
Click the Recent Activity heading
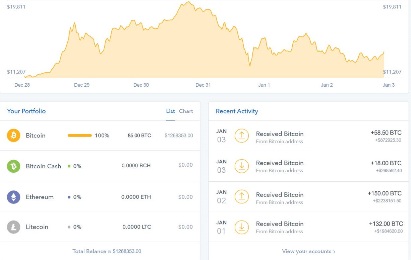pos(237,111)
